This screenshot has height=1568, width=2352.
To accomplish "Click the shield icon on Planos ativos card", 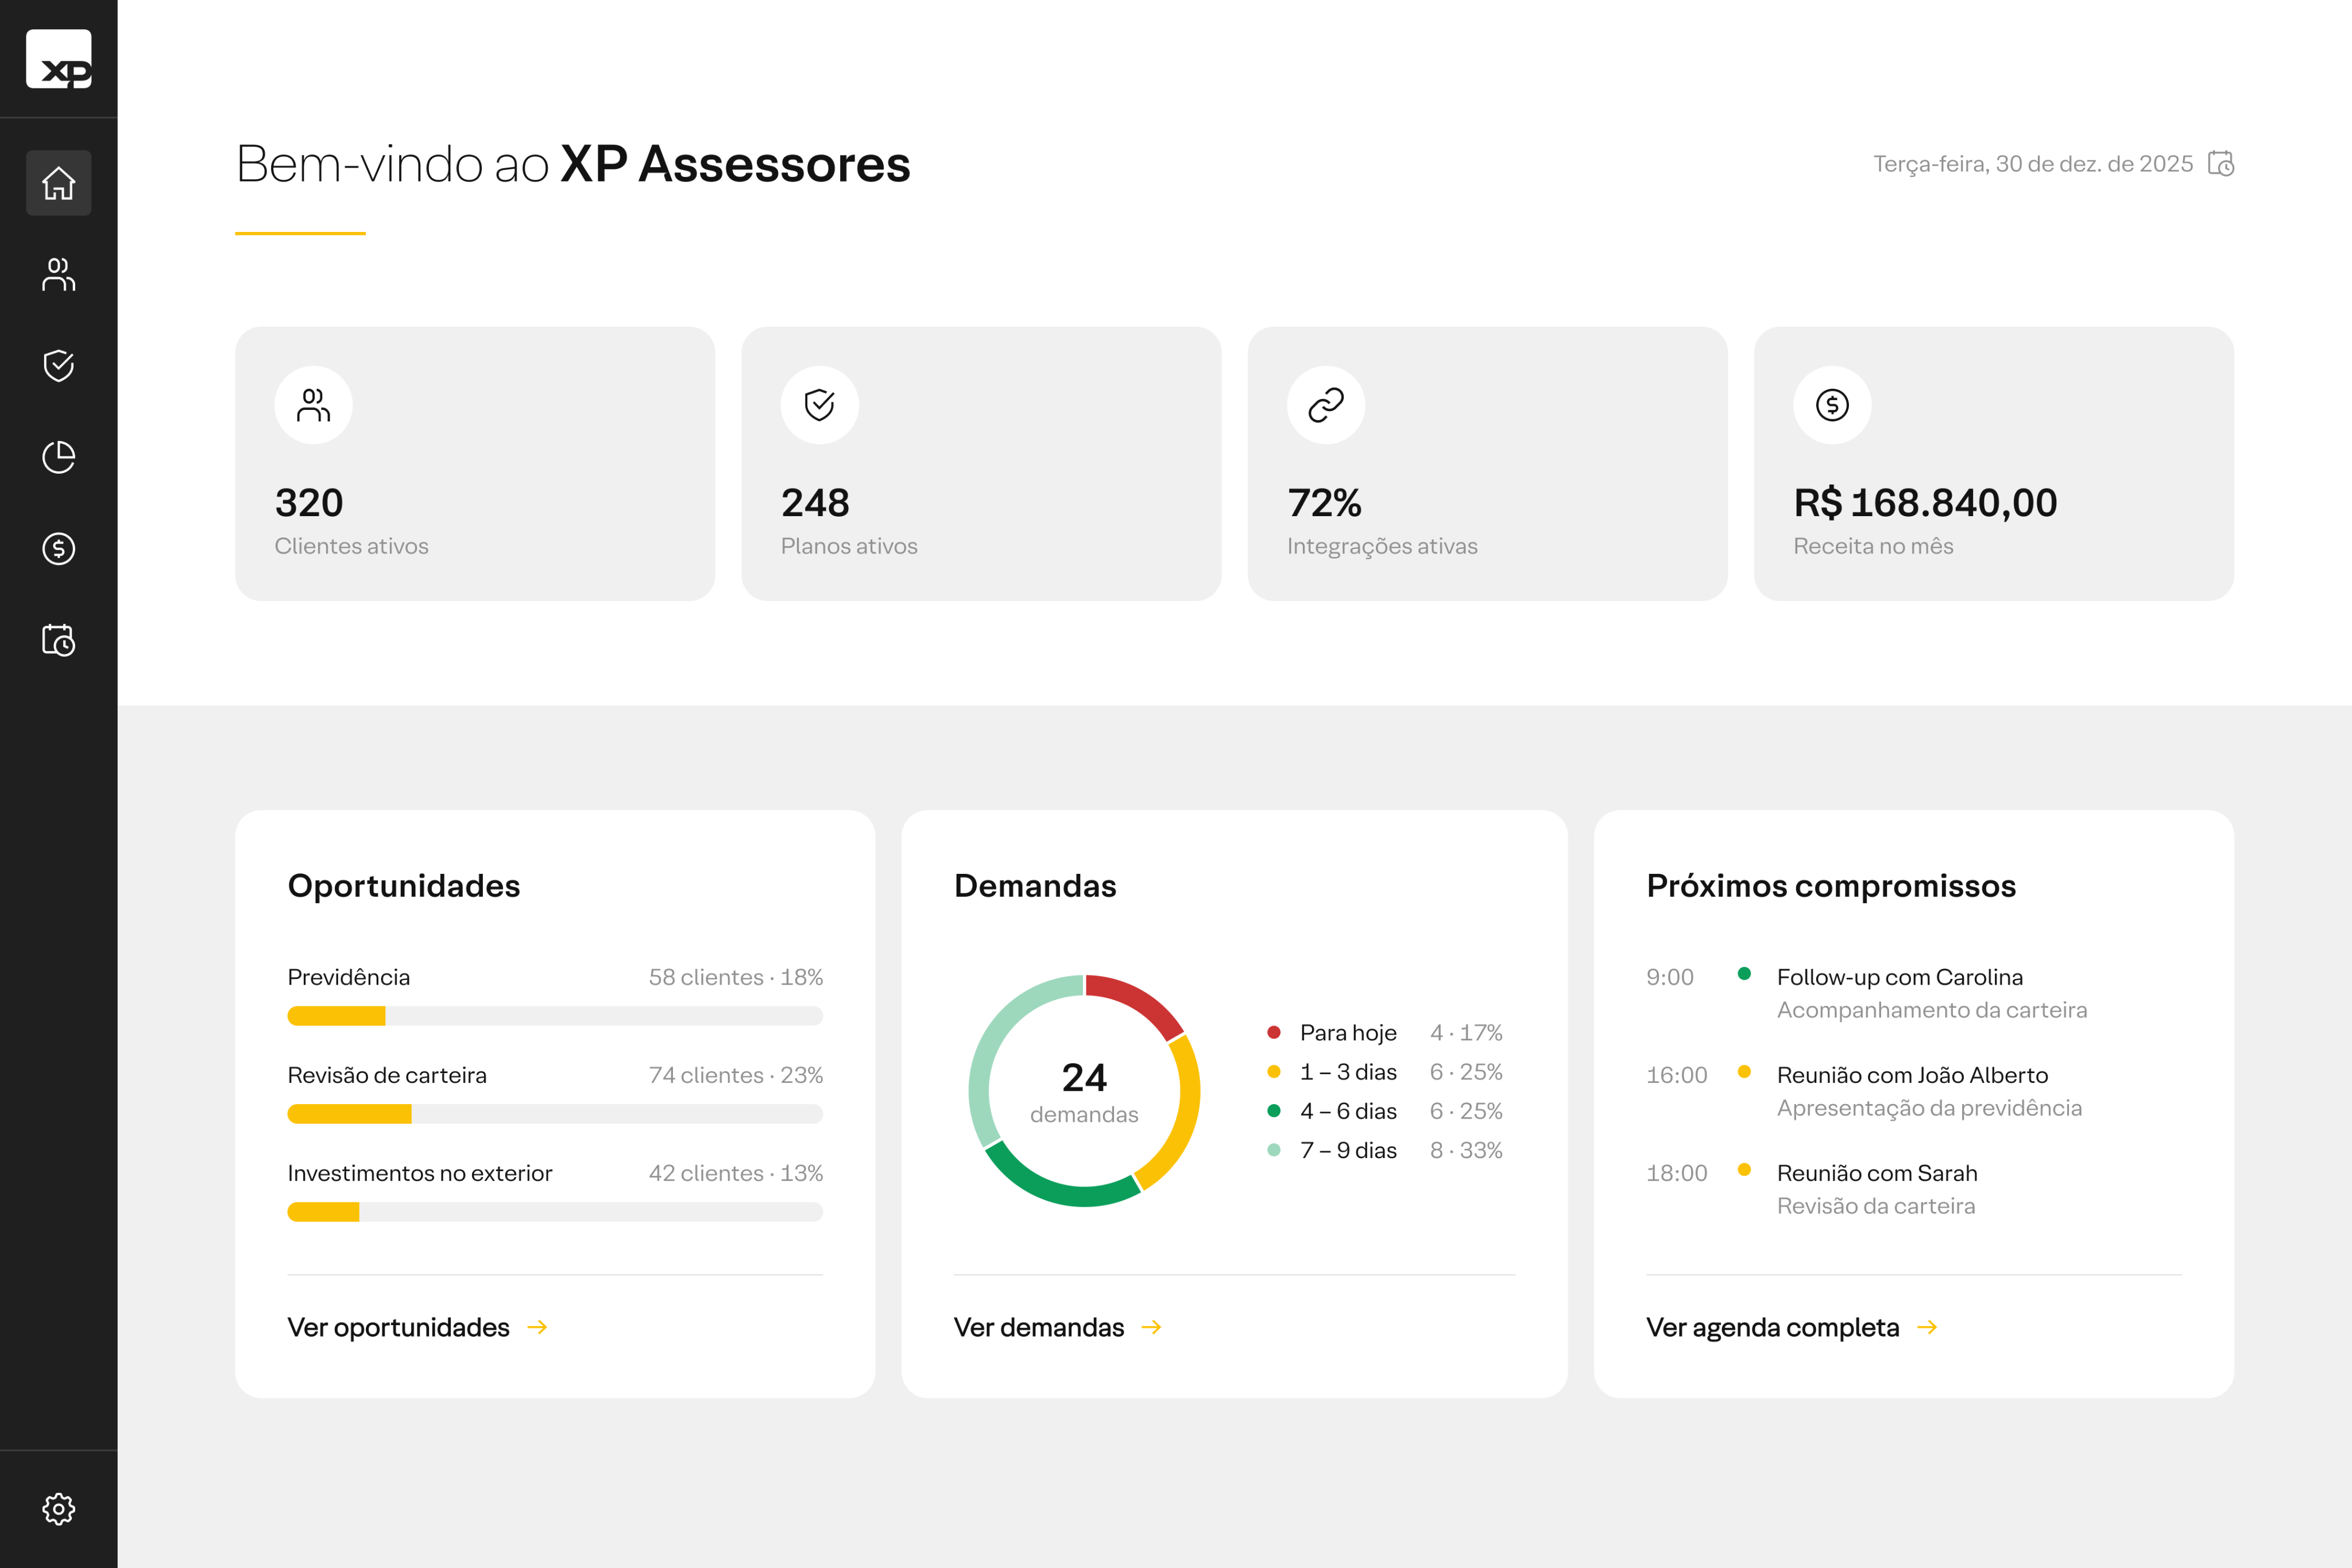I will pyautogui.click(x=820, y=405).
